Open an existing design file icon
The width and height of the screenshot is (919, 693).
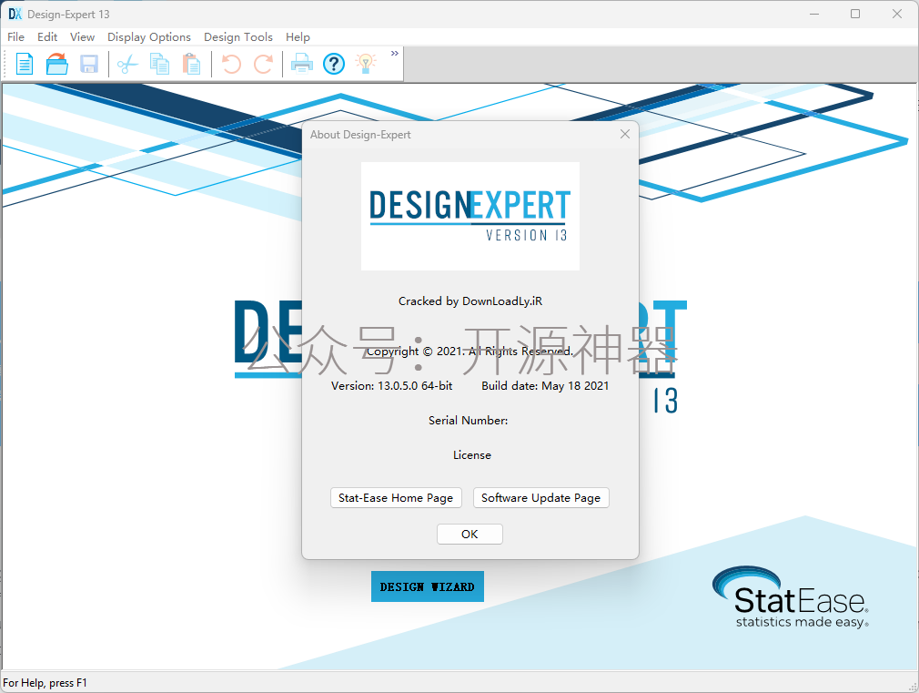pyautogui.click(x=56, y=64)
